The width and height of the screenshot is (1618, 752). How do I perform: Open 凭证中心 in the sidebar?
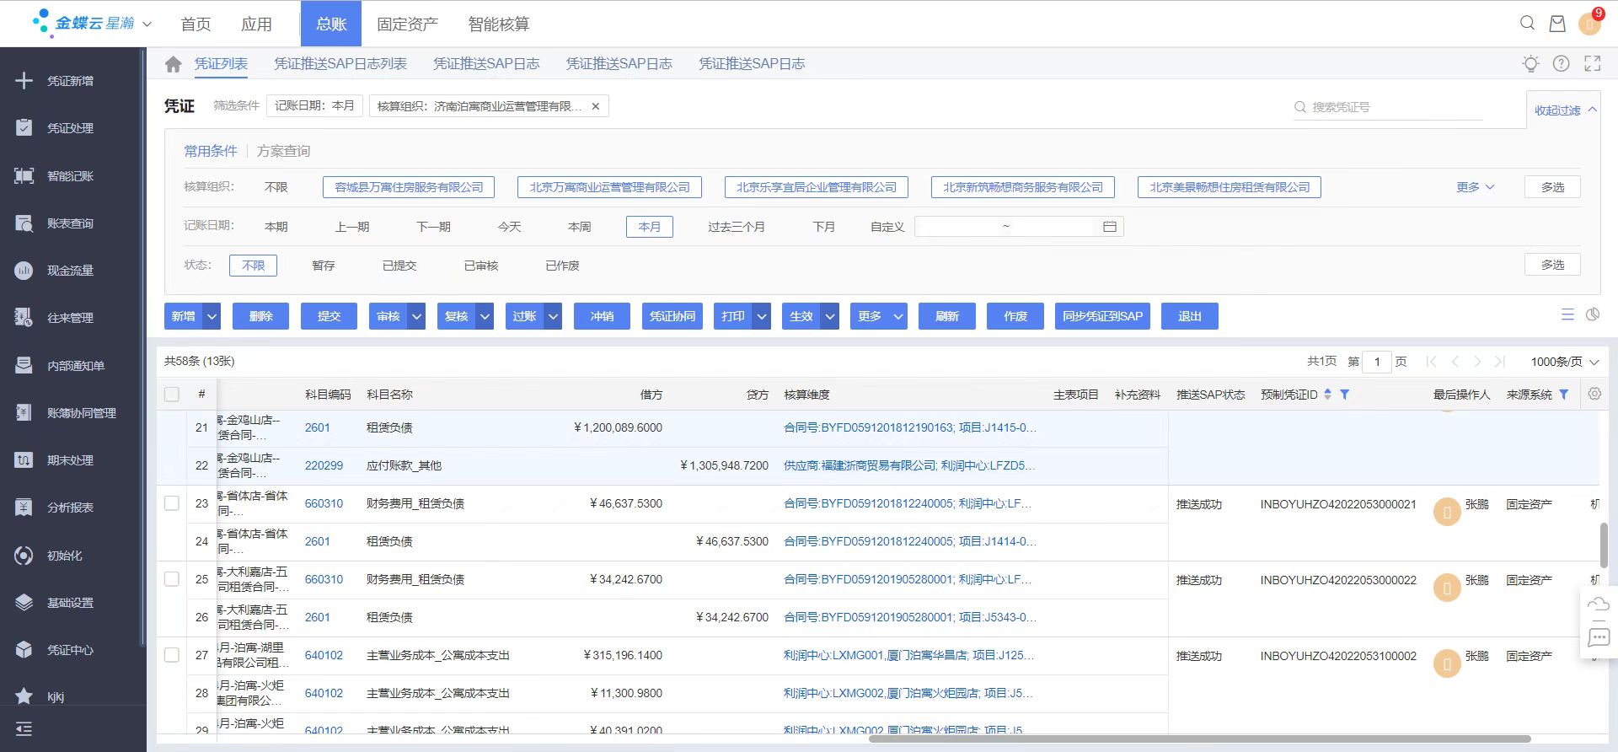70,650
